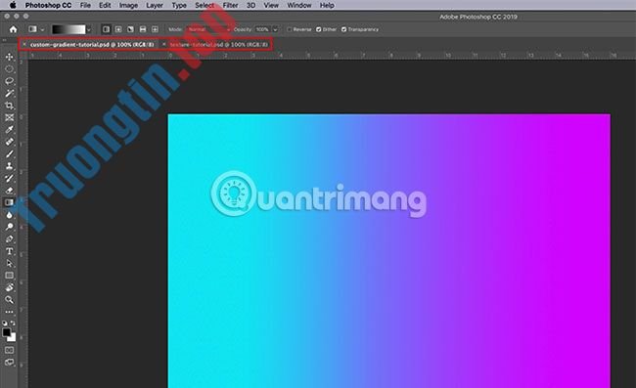Select the Blur tool
The image size is (636, 388).
point(10,215)
